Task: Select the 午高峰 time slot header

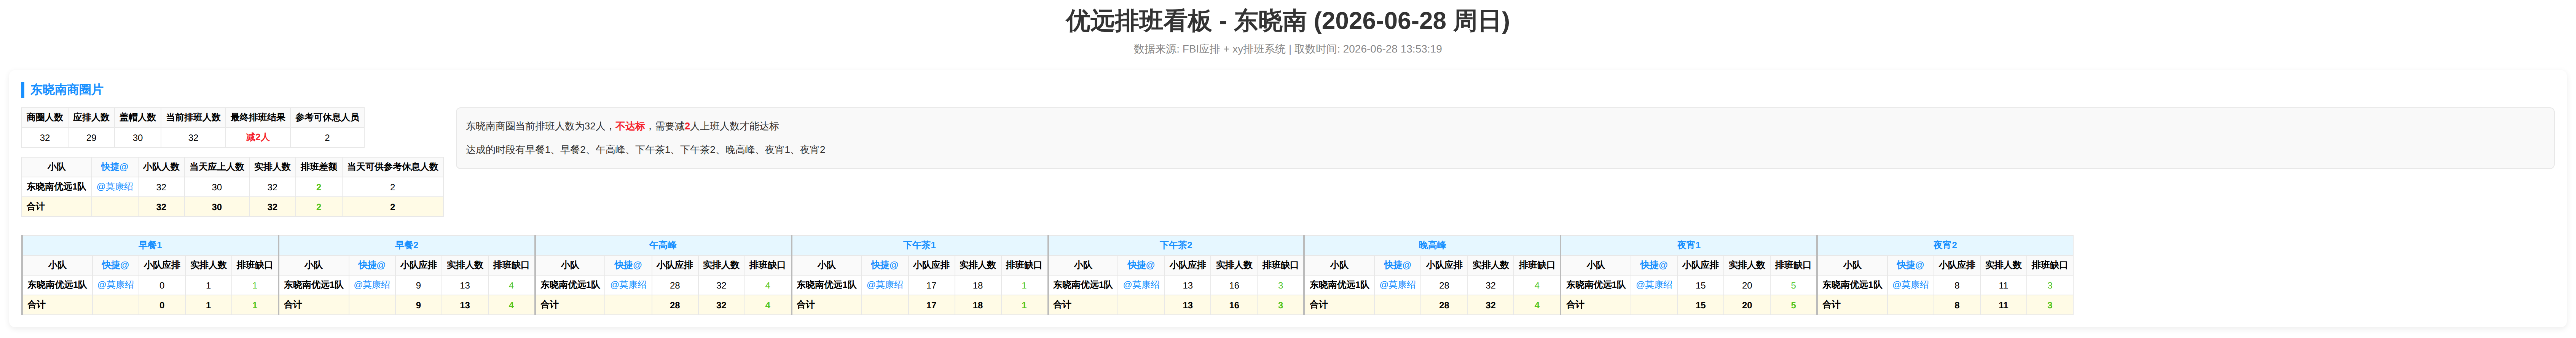Action: coord(663,245)
